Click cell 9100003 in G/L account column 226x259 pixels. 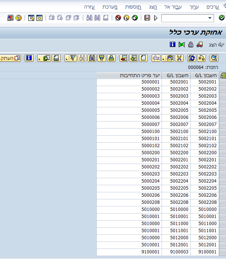[x=176, y=252]
